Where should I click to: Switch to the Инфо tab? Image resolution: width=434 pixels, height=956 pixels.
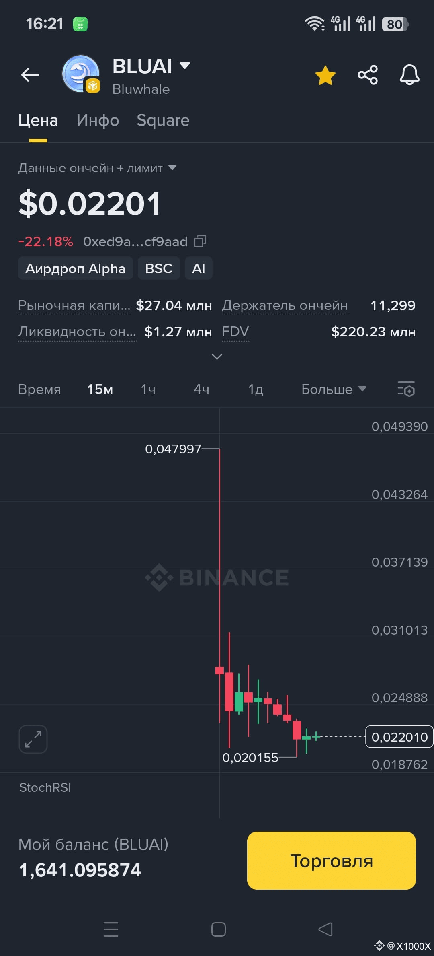[98, 120]
